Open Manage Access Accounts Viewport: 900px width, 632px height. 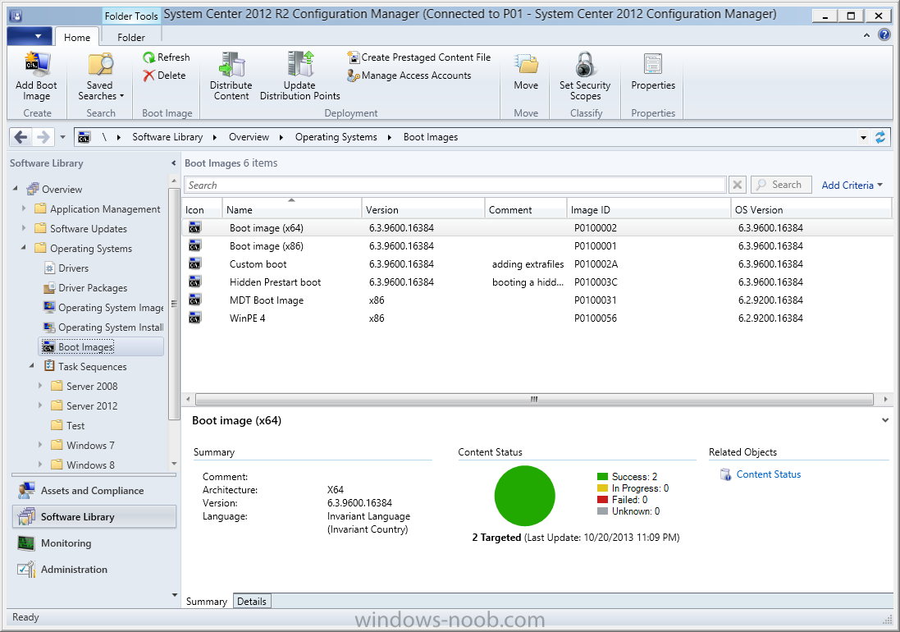coord(409,76)
